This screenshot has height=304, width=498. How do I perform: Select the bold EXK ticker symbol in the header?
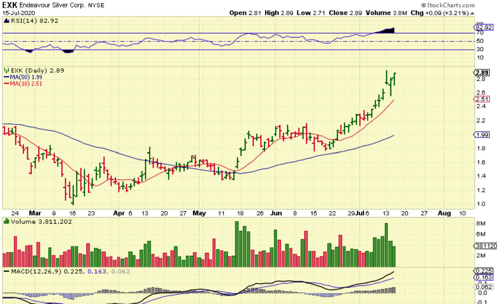(10, 5)
